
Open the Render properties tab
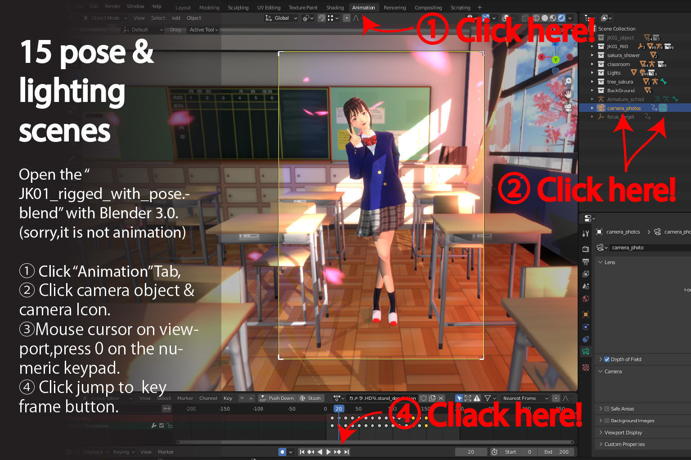pos(586,249)
